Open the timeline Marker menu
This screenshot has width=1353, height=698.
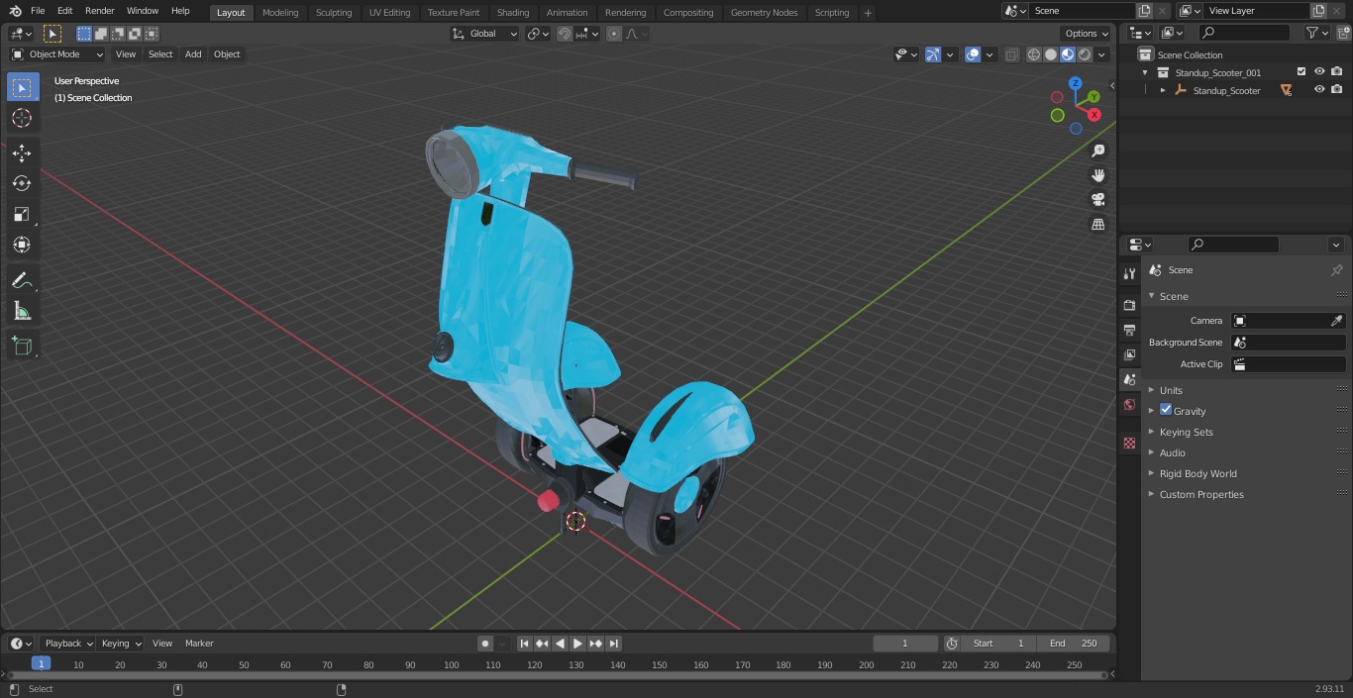(199, 644)
